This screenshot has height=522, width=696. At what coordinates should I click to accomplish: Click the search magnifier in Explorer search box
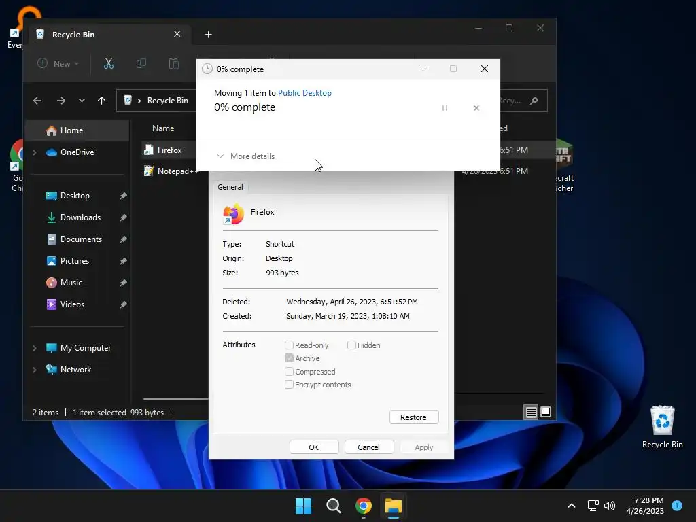[534, 101]
